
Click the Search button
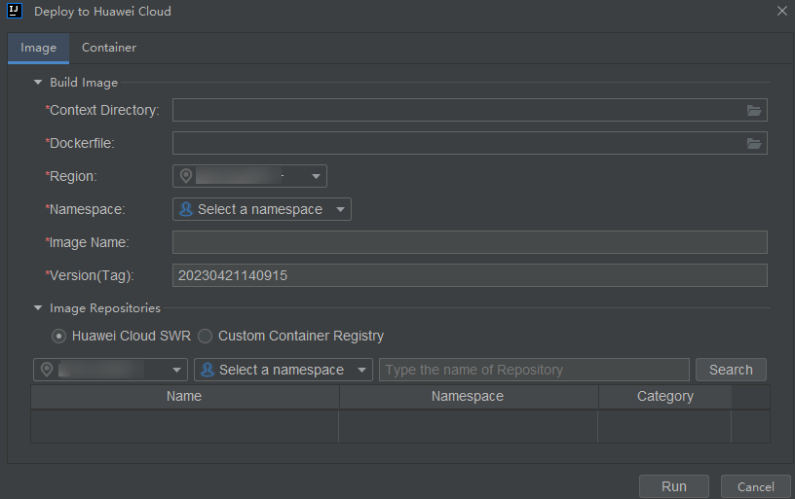click(731, 370)
